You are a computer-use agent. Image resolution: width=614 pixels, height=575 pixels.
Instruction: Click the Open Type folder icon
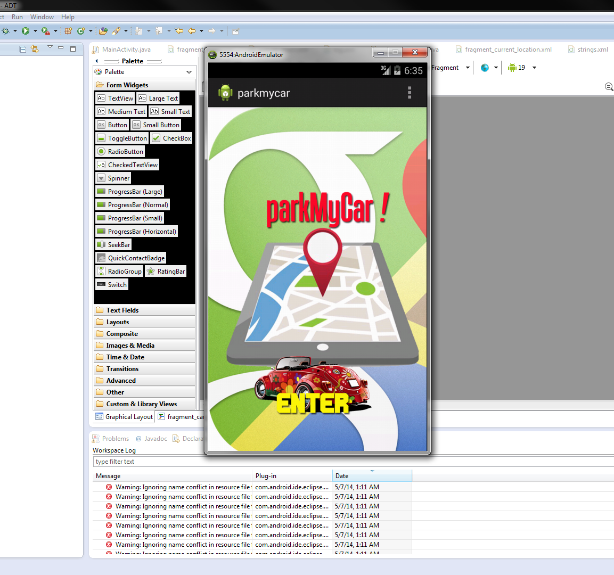tap(103, 31)
